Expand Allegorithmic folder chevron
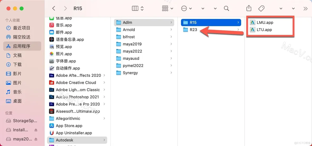The height and width of the screenshot is (146, 312). 104,119
